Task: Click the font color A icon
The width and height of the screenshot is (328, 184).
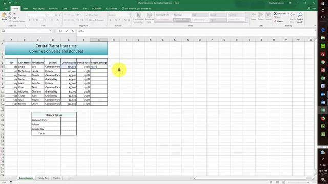Action: tap(58, 20)
